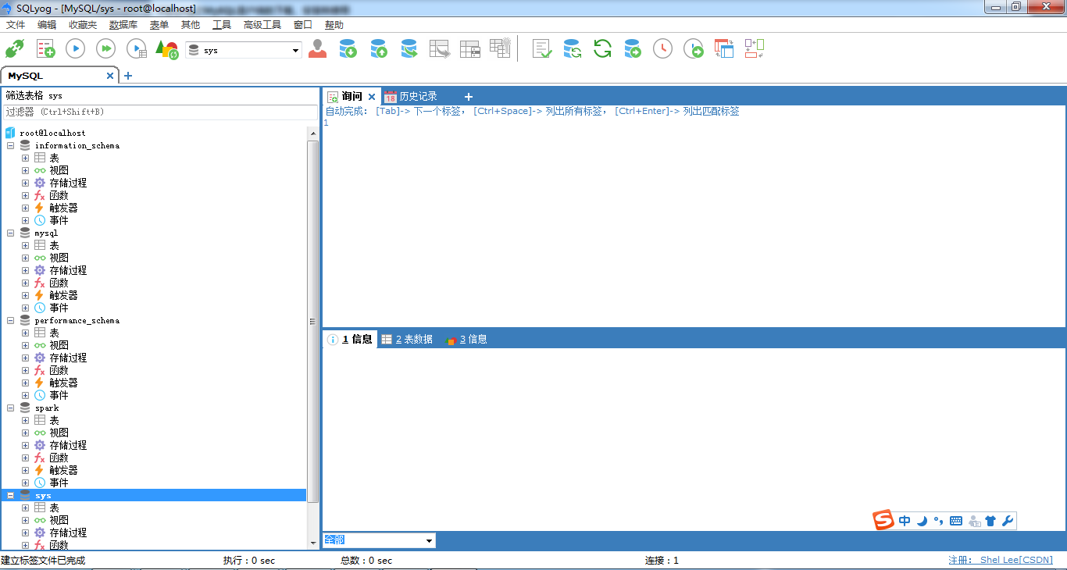
Task: Click the object browser vertical scrollbar
Action: coord(313,322)
